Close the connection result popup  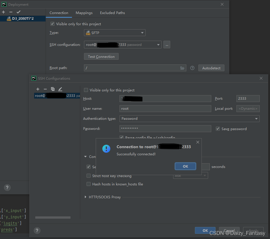click(198, 142)
